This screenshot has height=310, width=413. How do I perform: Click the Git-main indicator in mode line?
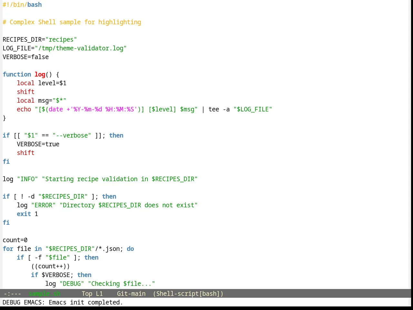(x=131, y=294)
